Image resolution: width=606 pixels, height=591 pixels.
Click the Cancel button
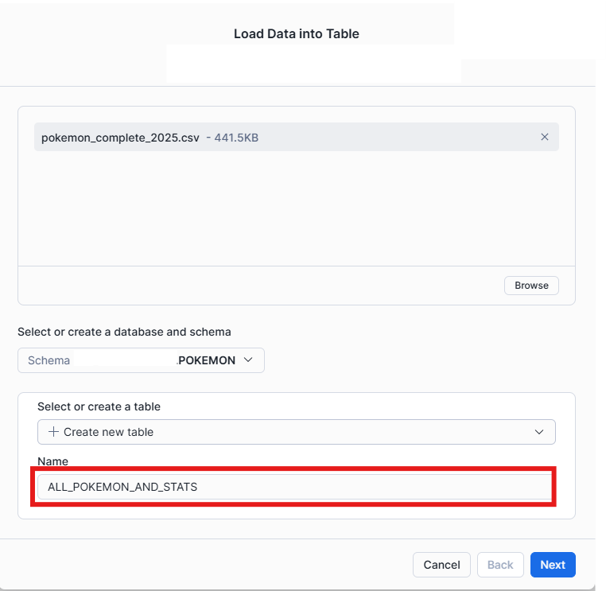[x=441, y=565]
